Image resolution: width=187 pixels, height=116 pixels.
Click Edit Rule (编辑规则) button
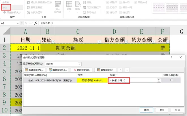(58, 70)
